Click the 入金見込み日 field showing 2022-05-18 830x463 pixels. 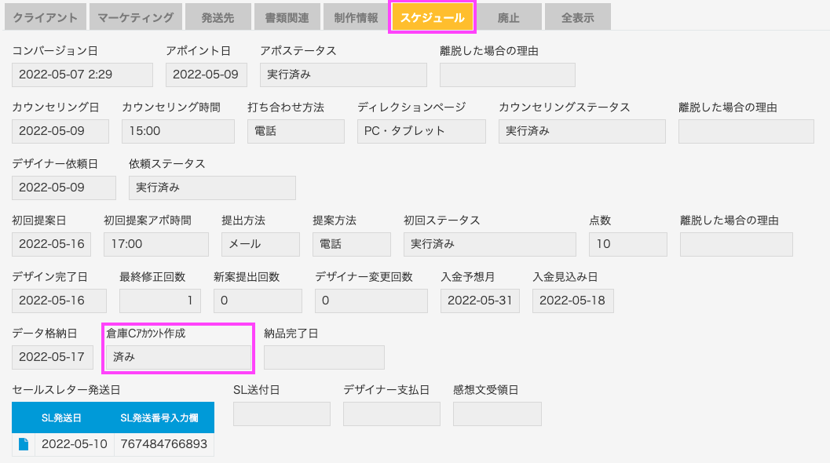(572, 301)
